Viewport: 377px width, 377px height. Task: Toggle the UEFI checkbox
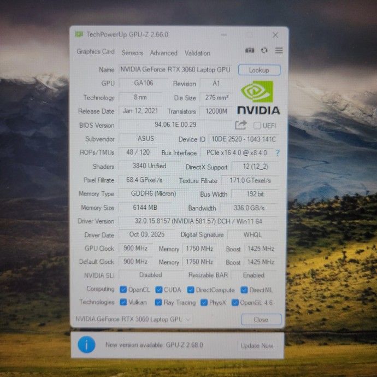tap(257, 126)
